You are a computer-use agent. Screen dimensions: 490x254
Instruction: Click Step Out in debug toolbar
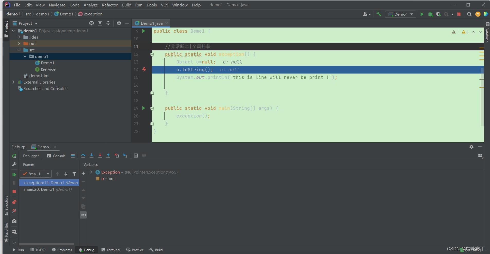108,156
